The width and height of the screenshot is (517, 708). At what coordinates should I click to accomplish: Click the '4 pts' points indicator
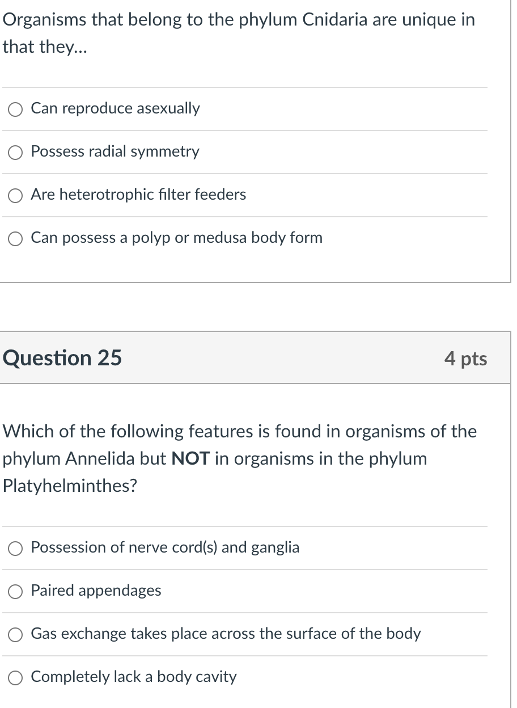[466, 359]
